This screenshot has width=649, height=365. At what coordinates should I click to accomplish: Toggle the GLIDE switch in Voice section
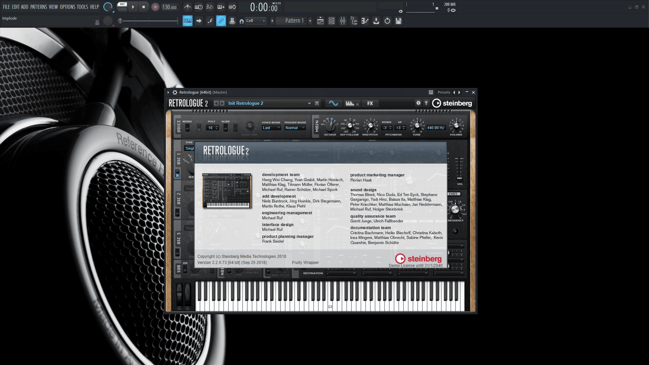[x=225, y=128]
